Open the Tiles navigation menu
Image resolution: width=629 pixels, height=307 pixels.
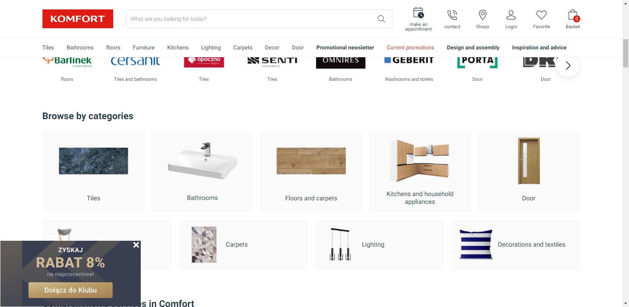tap(48, 47)
